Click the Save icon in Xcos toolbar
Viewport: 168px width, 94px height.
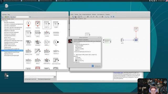[79, 17]
